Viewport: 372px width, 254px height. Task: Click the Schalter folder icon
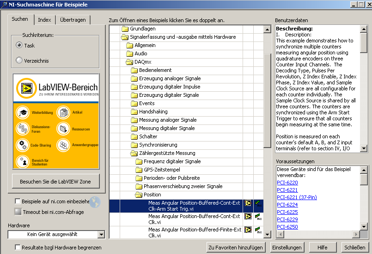click(x=134, y=136)
